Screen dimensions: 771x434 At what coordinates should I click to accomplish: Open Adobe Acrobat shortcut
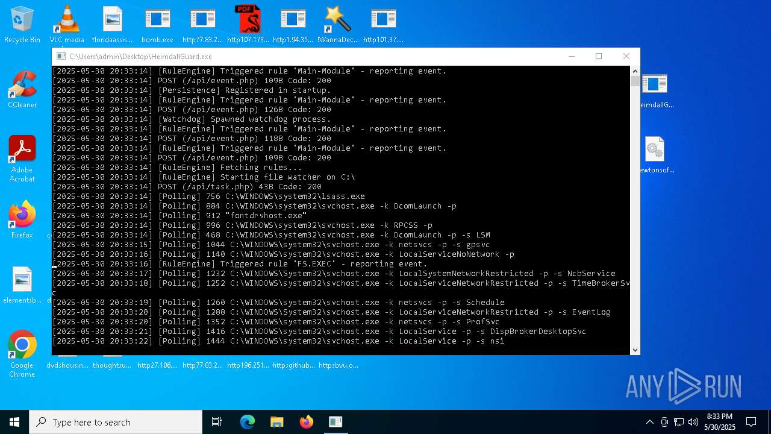click(x=22, y=159)
